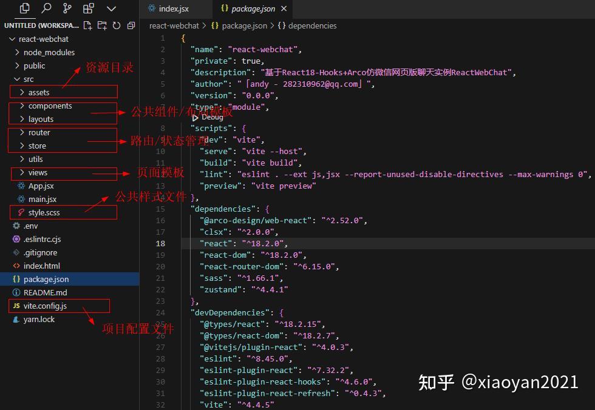
Task: Select the Explorer icon
Action: (x=24, y=9)
